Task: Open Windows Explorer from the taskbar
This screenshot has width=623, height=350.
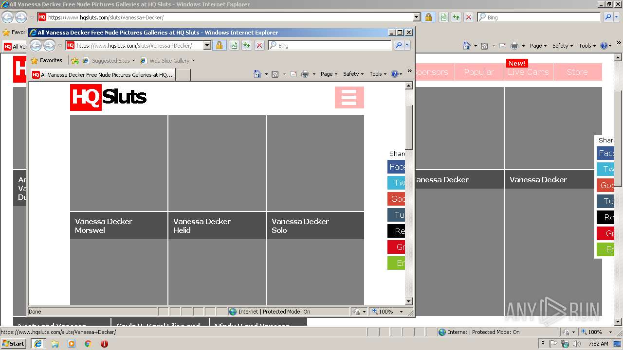Action: click(55, 344)
